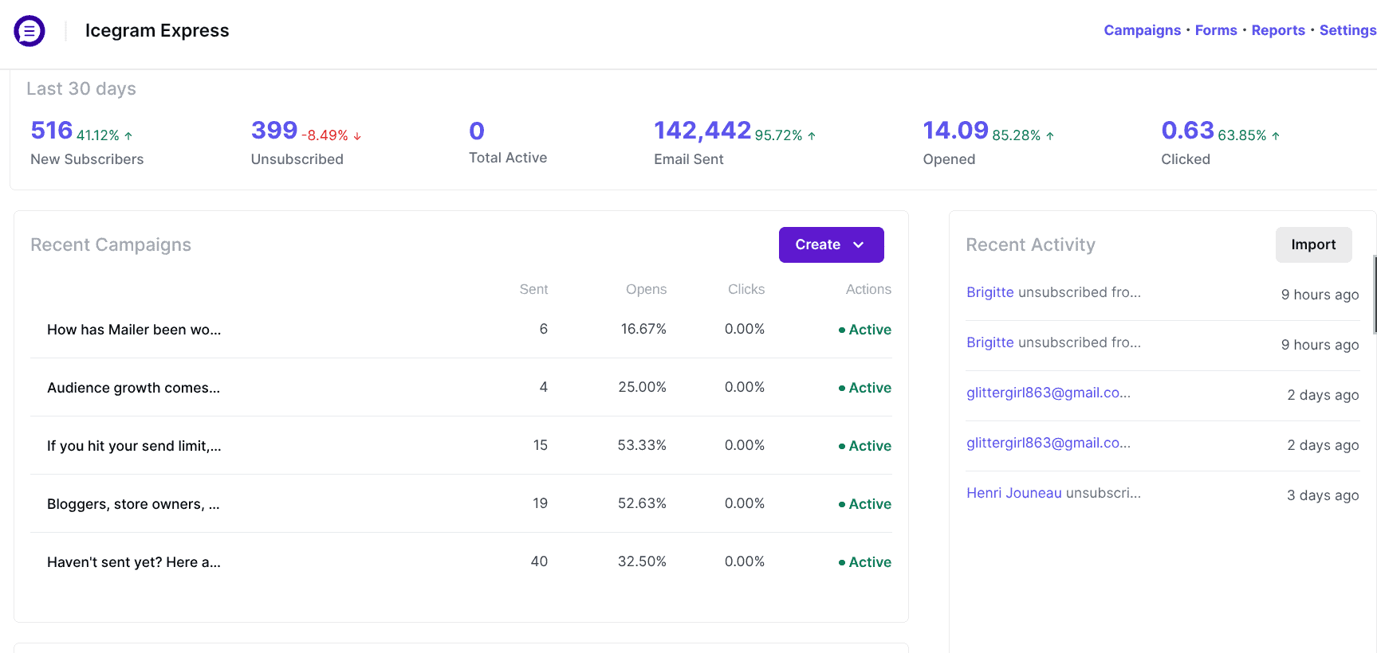
Task: Click the 516 New Subscribers figure
Action: coord(52,131)
